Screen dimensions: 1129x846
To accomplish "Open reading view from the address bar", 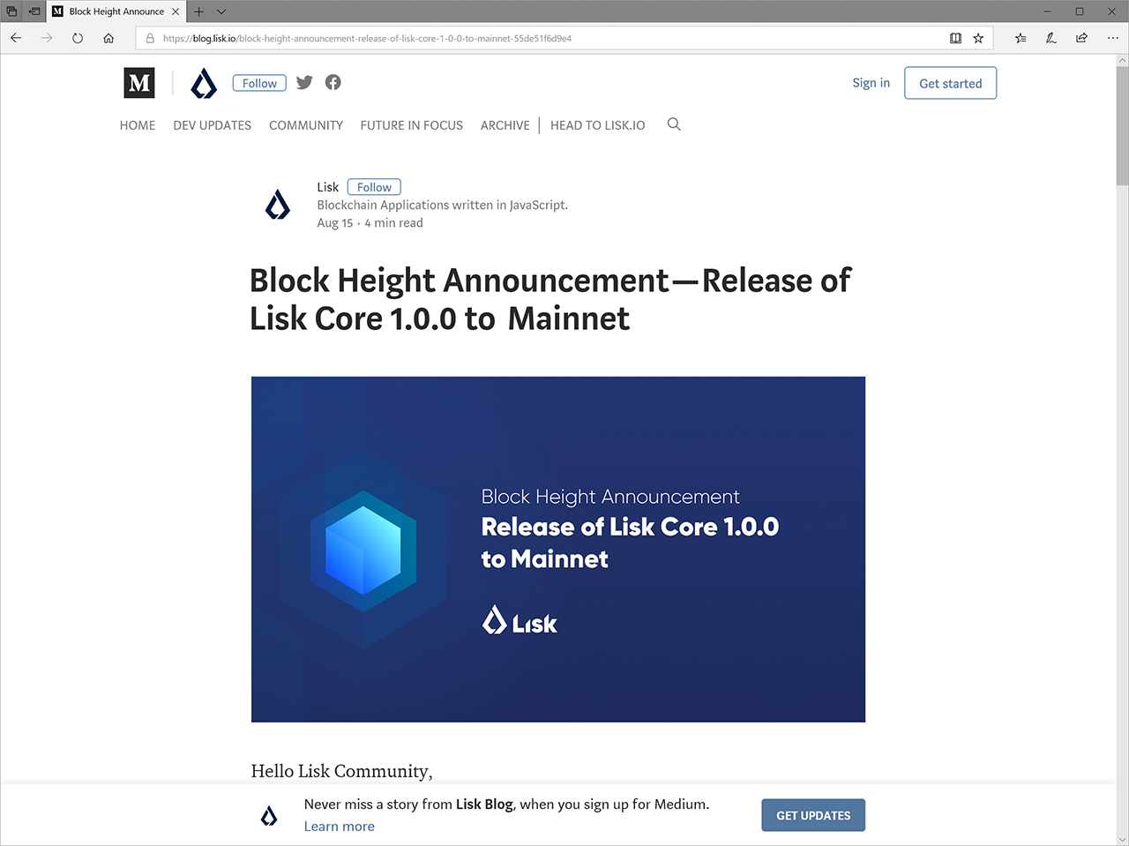I will coord(955,38).
